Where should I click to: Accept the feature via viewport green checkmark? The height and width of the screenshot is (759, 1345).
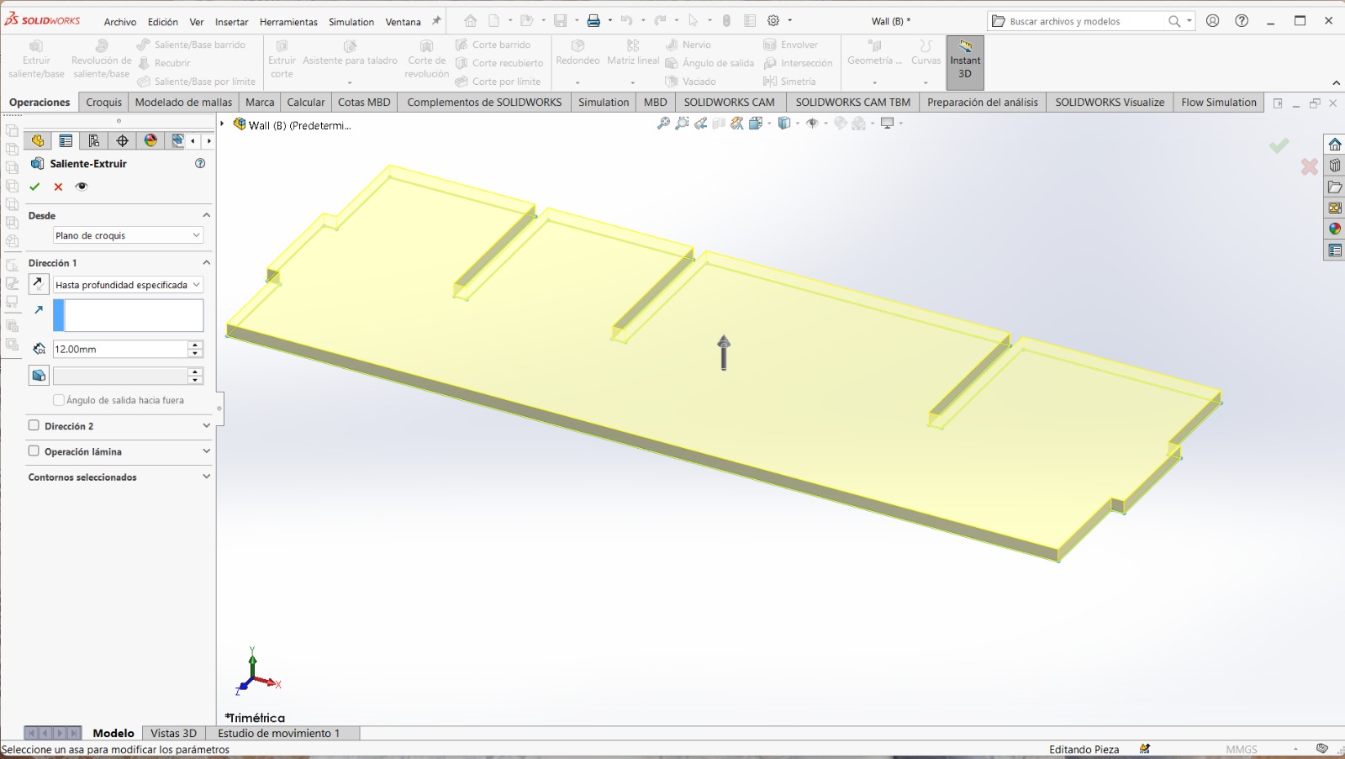click(1279, 145)
